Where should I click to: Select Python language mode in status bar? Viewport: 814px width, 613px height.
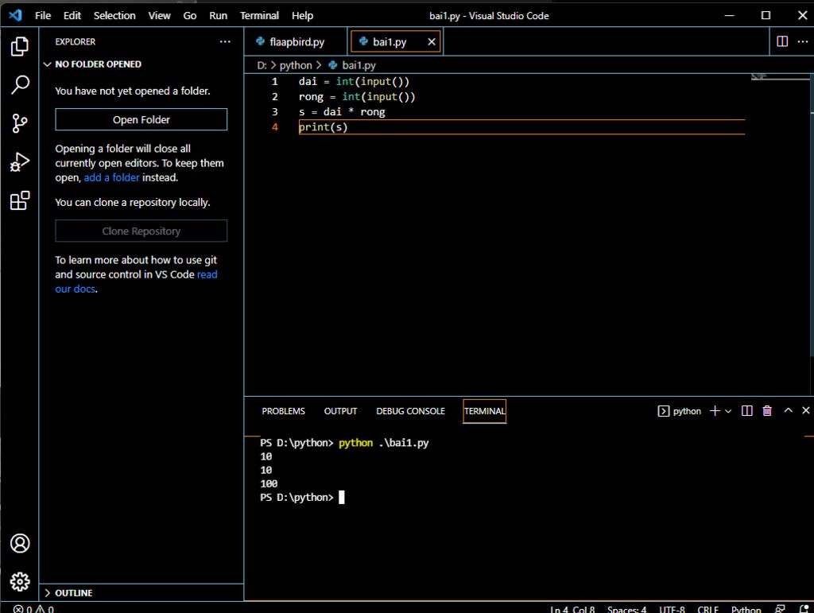tap(746, 609)
